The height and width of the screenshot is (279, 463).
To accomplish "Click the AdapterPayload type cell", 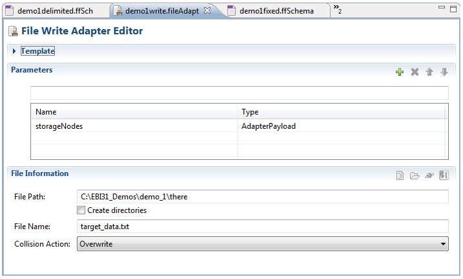I will tap(342, 126).
